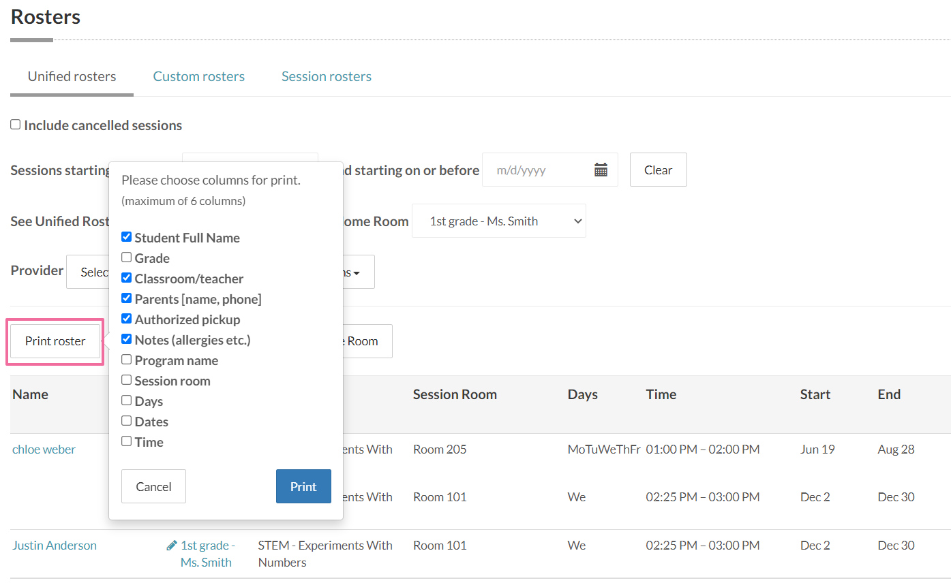The width and height of the screenshot is (951, 583).
Task: Switch to Custom rosters tab
Action: 198,76
